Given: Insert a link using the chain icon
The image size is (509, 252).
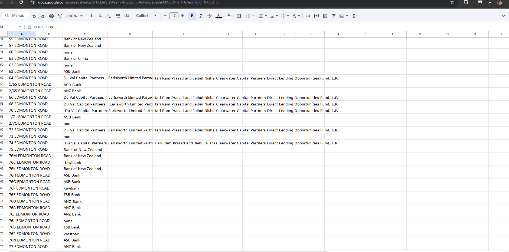Looking at the screenshot, I should 308,16.
